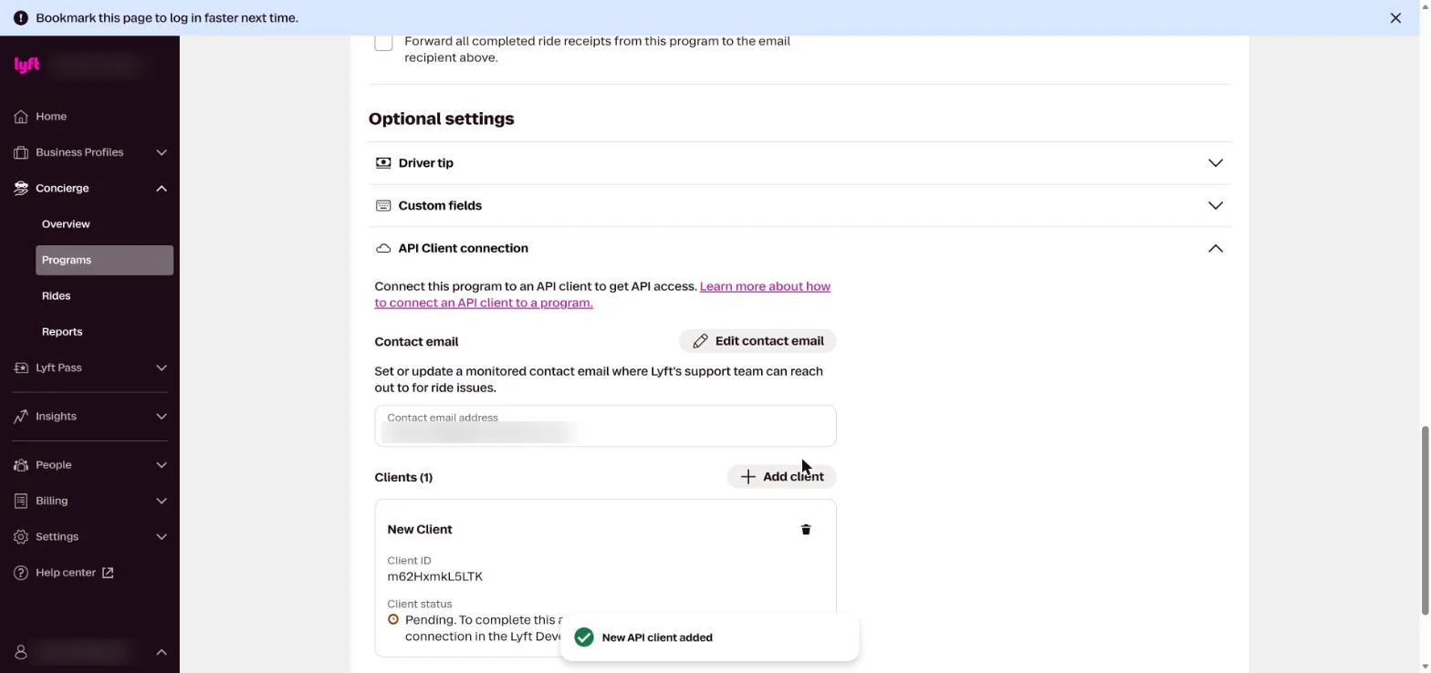Collapse the API Client connection section

pos(1216,249)
